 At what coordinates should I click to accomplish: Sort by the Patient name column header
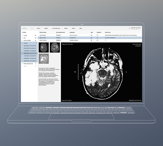click(x=43, y=32)
